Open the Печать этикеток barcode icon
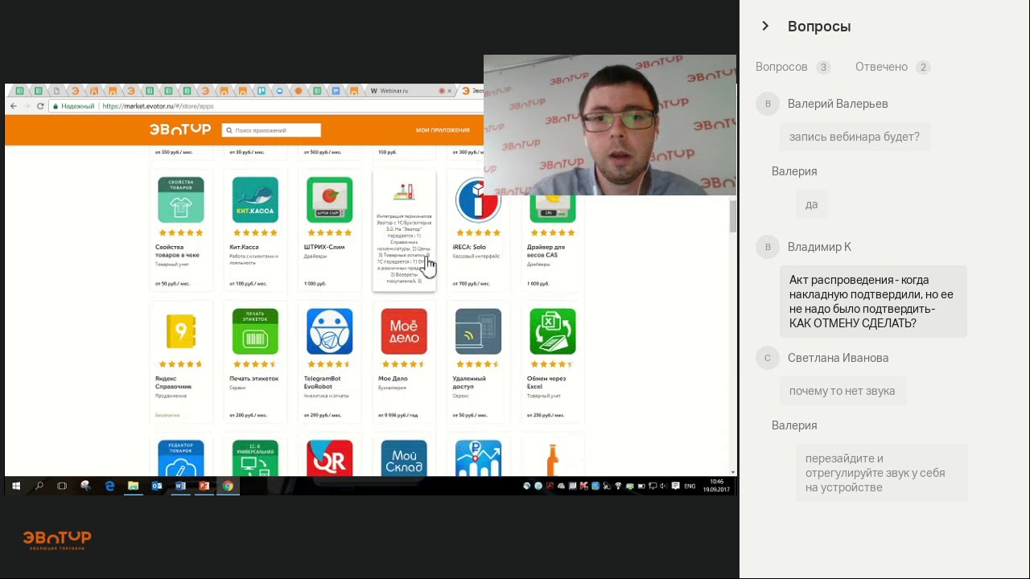Viewport: 1030px width, 579px height. point(255,331)
